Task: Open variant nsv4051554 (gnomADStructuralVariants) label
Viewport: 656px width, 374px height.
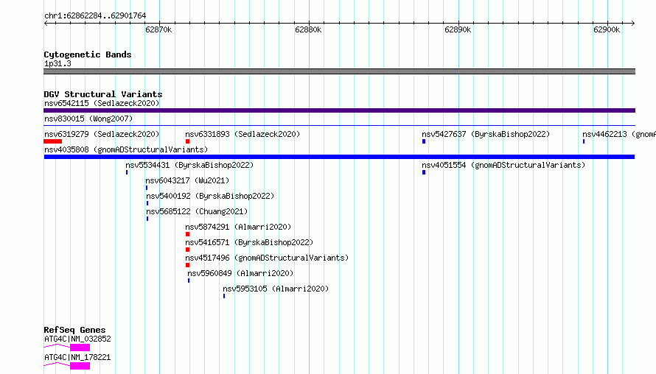Action: pos(503,165)
